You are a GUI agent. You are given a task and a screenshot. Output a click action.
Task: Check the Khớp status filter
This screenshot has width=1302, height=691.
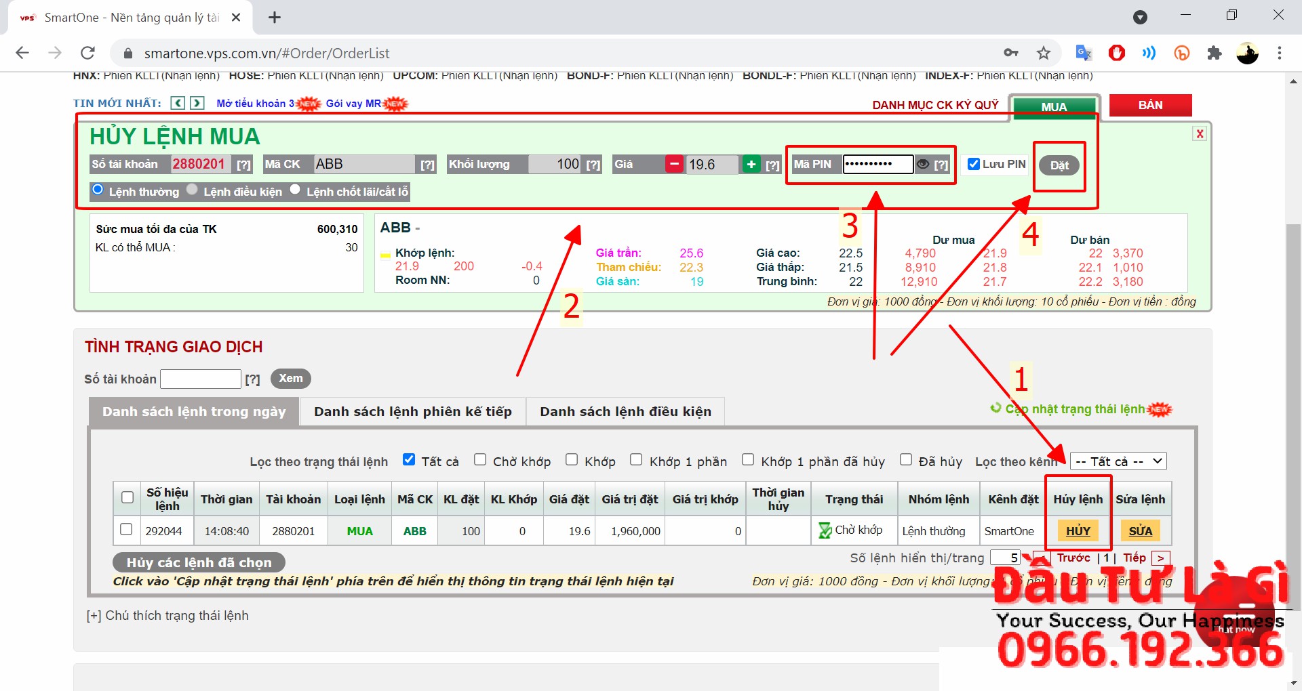pyautogui.click(x=572, y=459)
